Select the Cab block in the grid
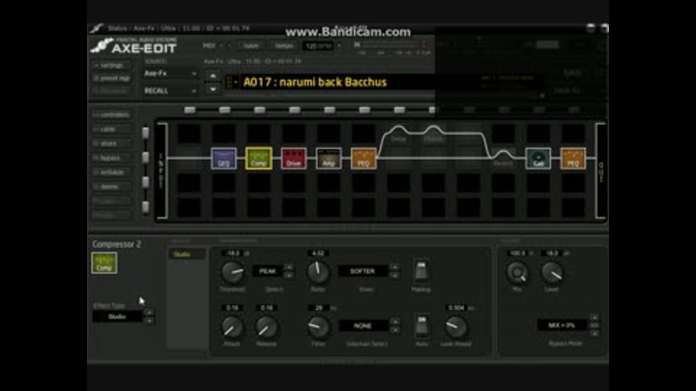The height and width of the screenshot is (391, 696). coord(538,159)
